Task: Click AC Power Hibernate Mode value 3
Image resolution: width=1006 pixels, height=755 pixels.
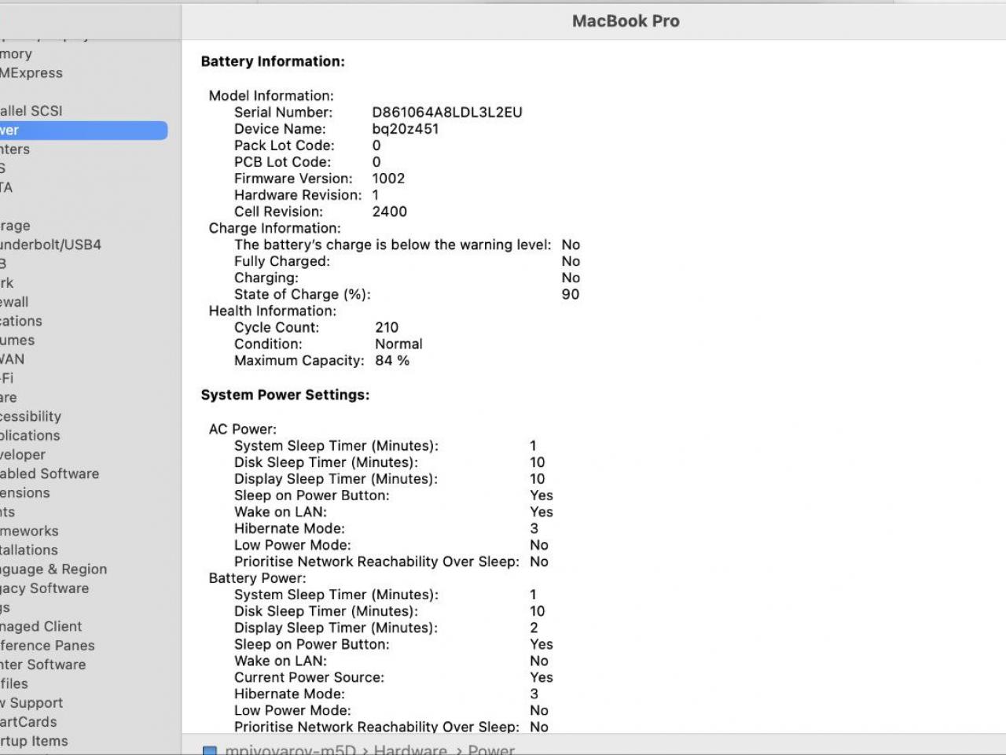Action: pyautogui.click(x=534, y=528)
